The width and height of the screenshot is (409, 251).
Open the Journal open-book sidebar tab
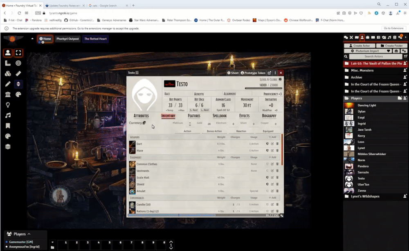[x=373, y=37]
